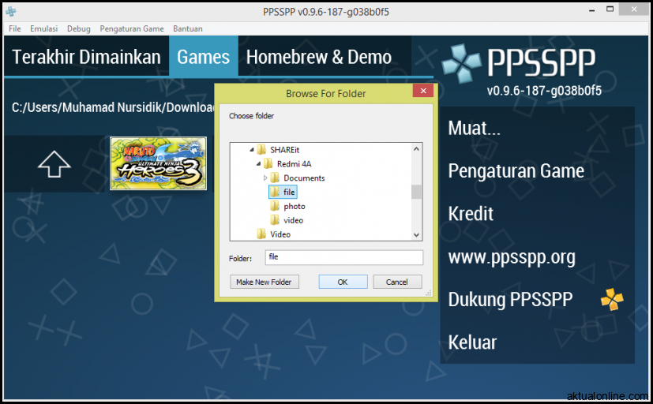The height and width of the screenshot is (404, 653).
Task: Switch to Terakhir Dimainkan tab
Action: point(86,57)
